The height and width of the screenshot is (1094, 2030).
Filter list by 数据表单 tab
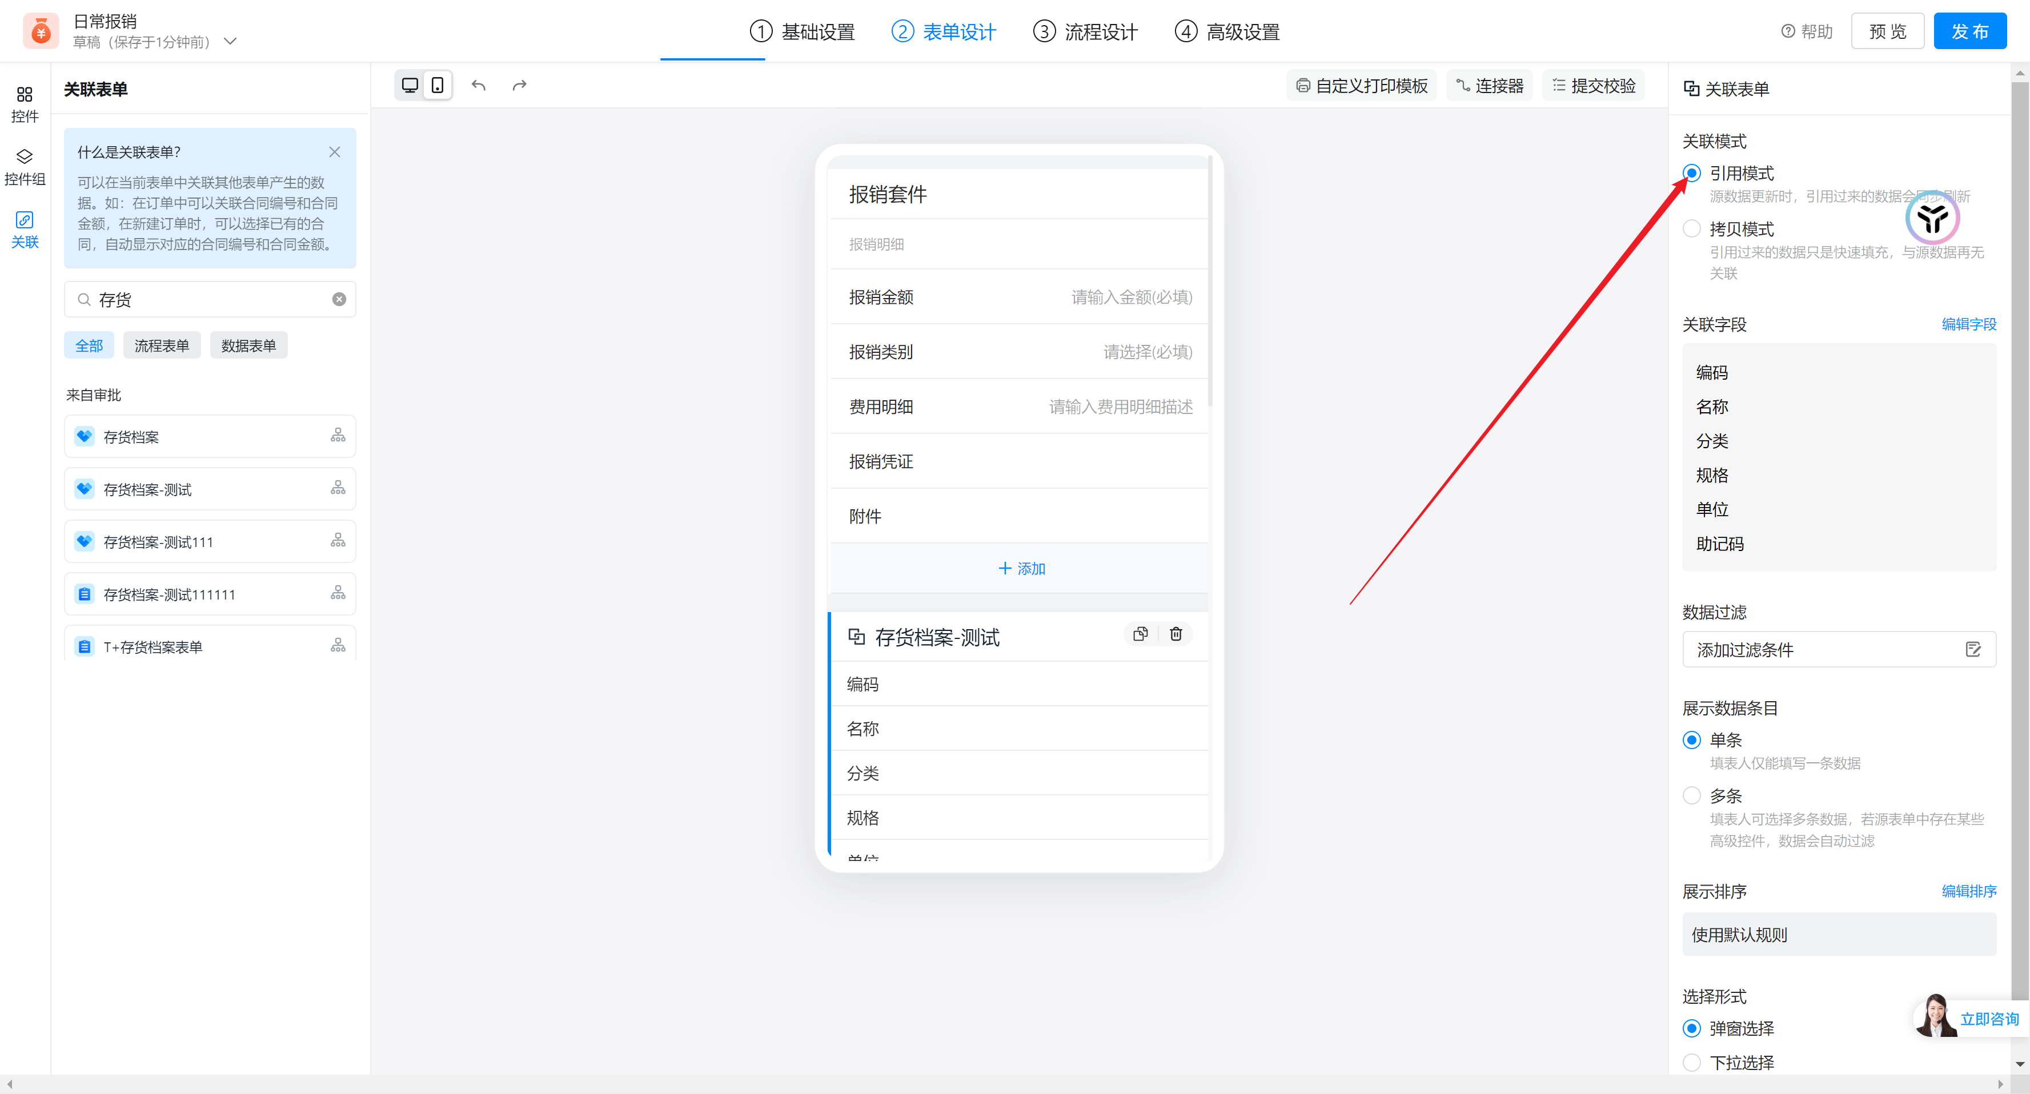coord(248,346)
